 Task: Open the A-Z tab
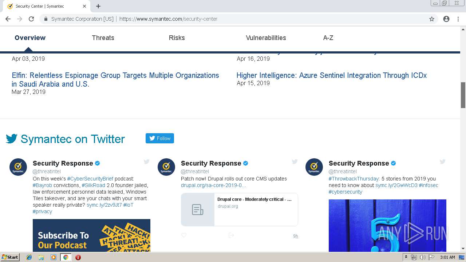coord(328,38)
